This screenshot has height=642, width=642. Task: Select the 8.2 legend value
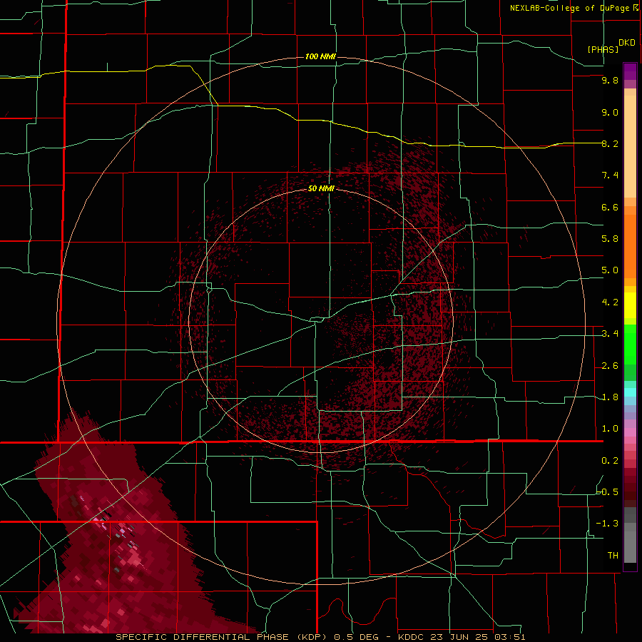[x=610, y=143]
